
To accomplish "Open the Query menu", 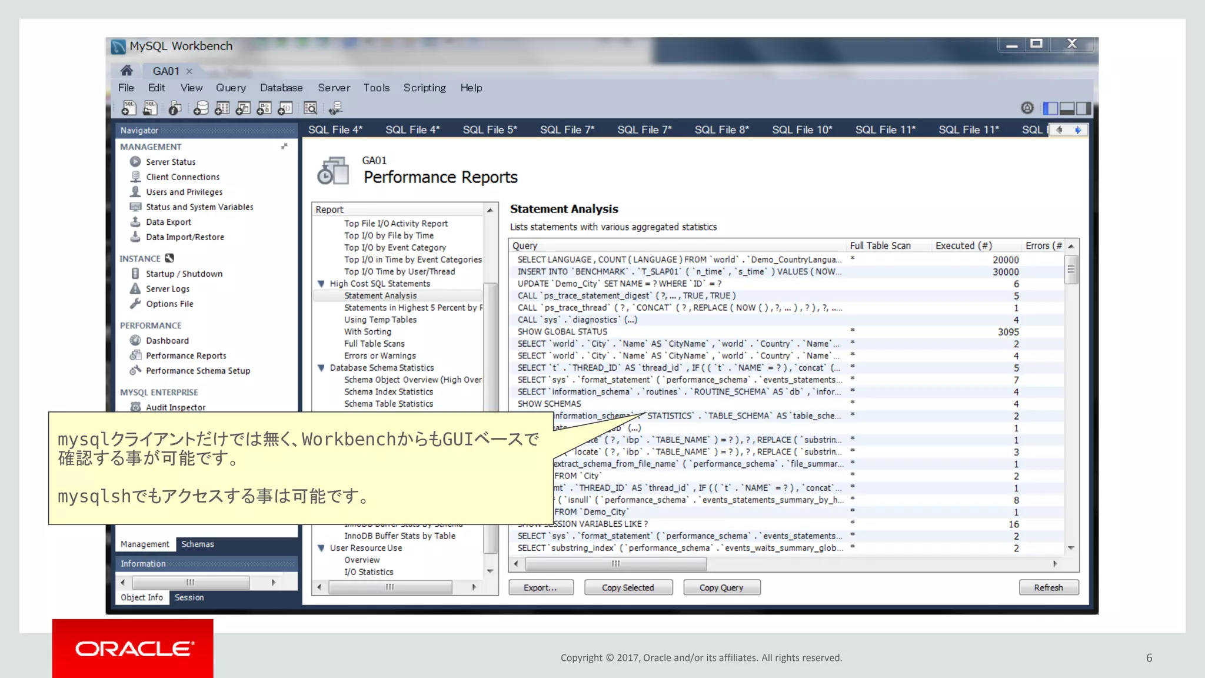I will [x=231, y=88].
